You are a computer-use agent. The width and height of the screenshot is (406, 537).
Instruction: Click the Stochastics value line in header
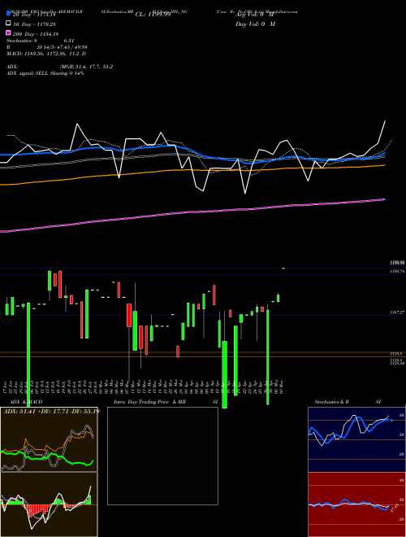(41, 41)
